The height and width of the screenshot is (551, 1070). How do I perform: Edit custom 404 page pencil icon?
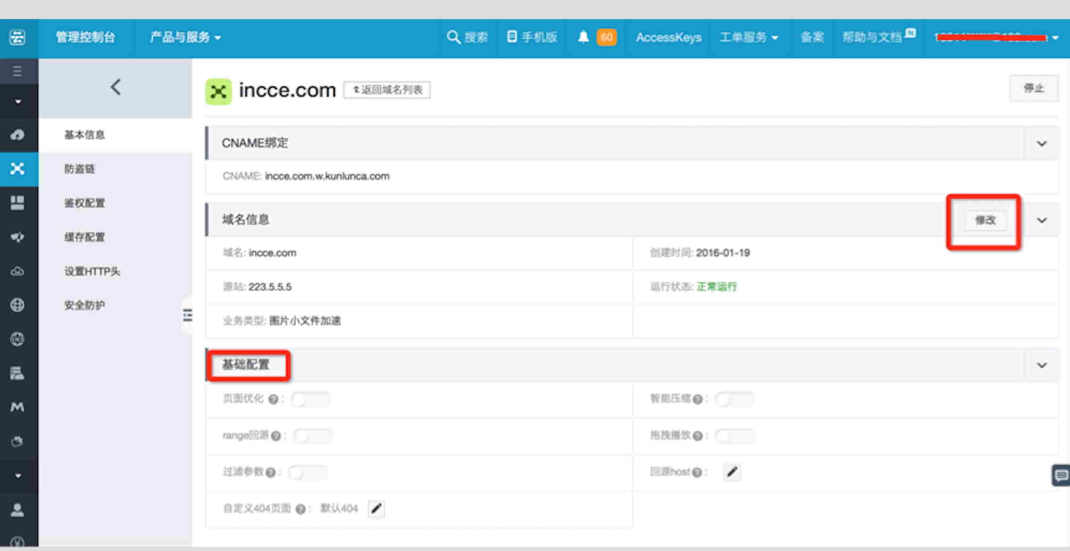[x=376, y=509]
